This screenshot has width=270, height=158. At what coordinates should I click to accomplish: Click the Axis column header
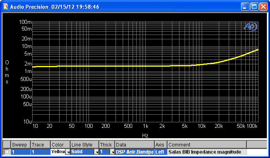[161, 145]
